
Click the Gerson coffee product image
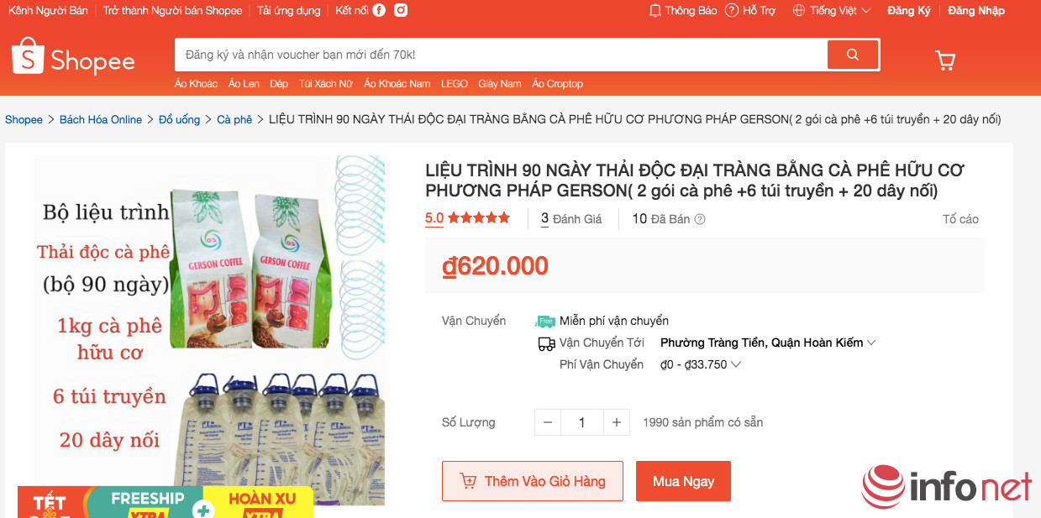pos(210,327)
